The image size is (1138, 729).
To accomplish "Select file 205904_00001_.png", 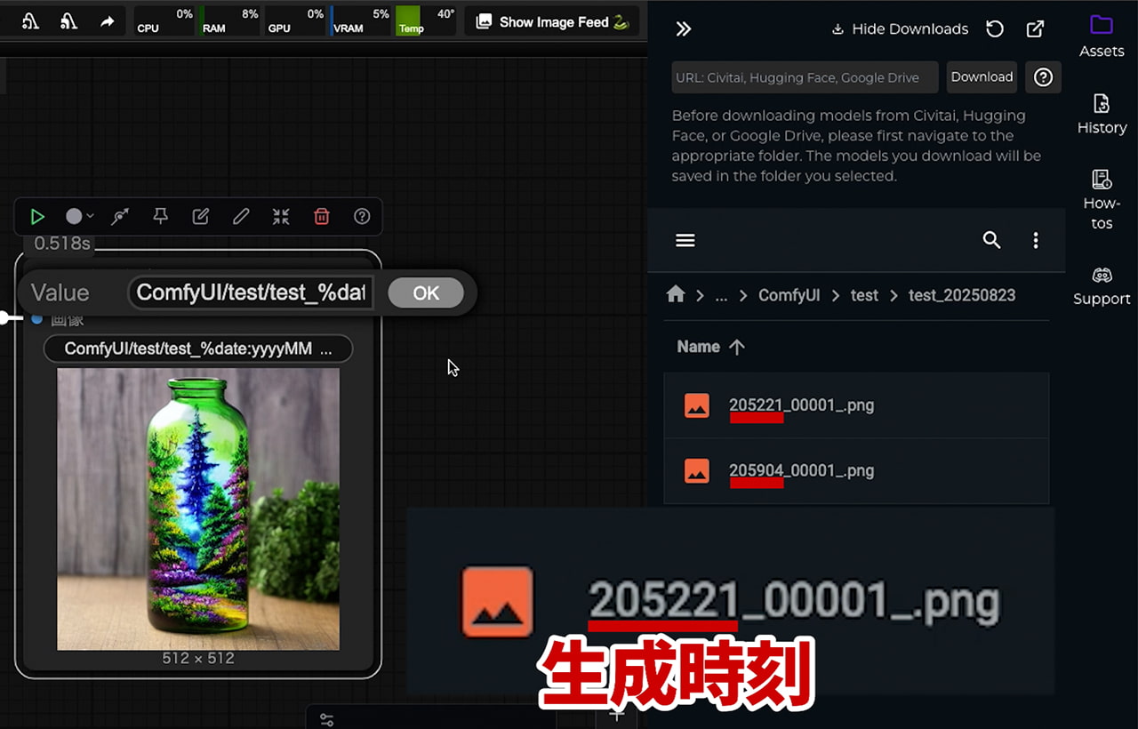I will tap(801, 471).
